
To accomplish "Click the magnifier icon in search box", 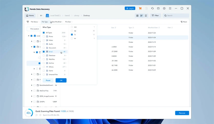I will coord(165,16).
